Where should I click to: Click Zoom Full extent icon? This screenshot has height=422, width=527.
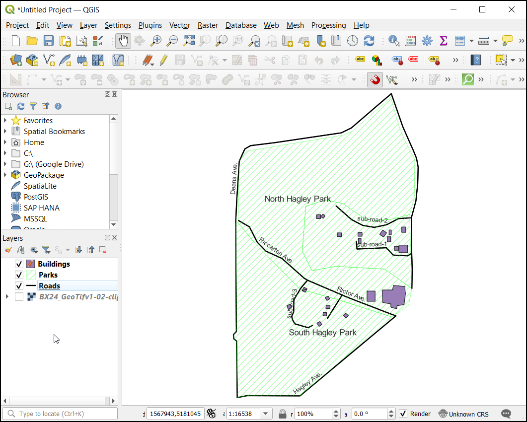[x=189, y=41]
